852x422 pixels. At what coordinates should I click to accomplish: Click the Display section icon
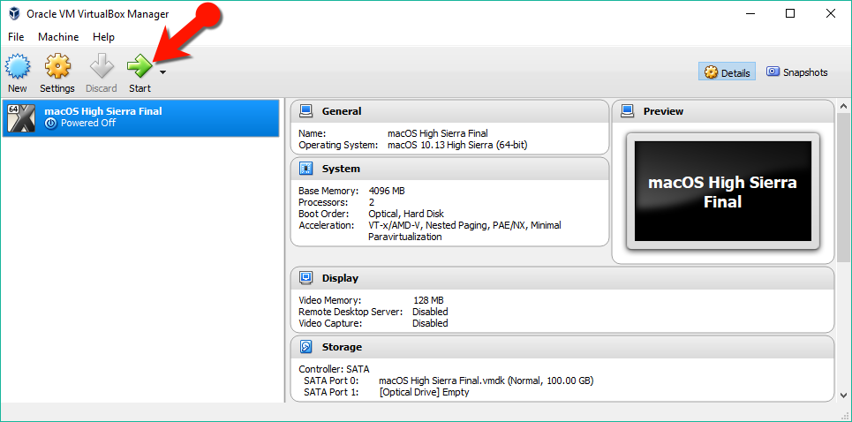click(x=306, y=278)
